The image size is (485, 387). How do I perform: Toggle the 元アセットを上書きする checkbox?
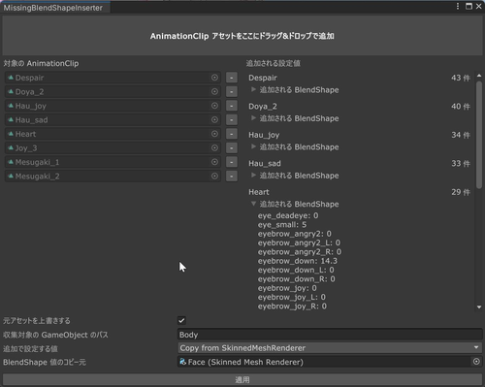181,320
